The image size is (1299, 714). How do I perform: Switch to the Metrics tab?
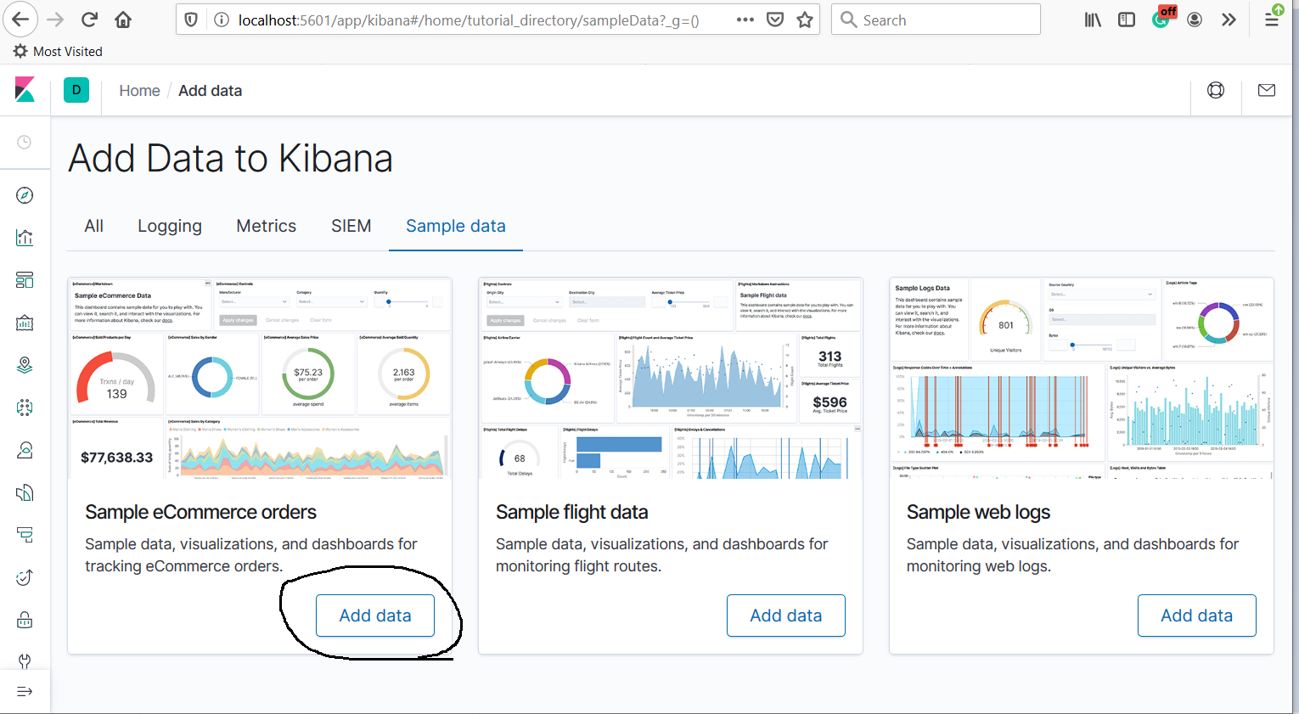pos(267,226)
